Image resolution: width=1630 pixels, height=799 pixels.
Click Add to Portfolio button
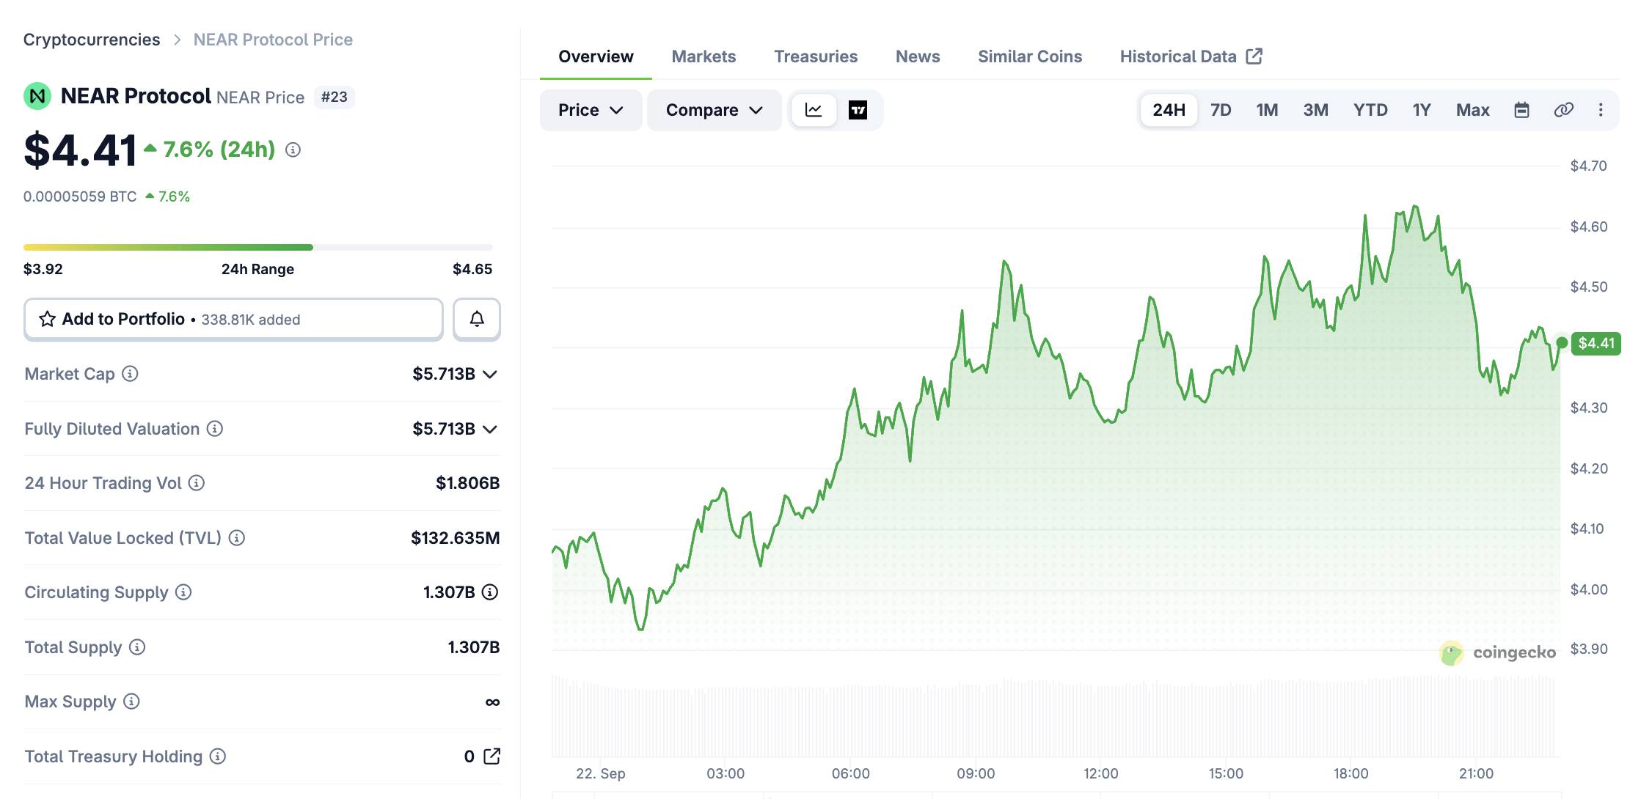coord(233,319)
